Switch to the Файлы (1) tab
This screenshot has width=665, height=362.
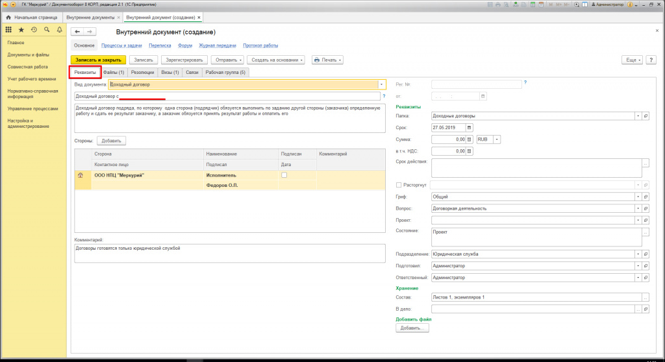114,73
